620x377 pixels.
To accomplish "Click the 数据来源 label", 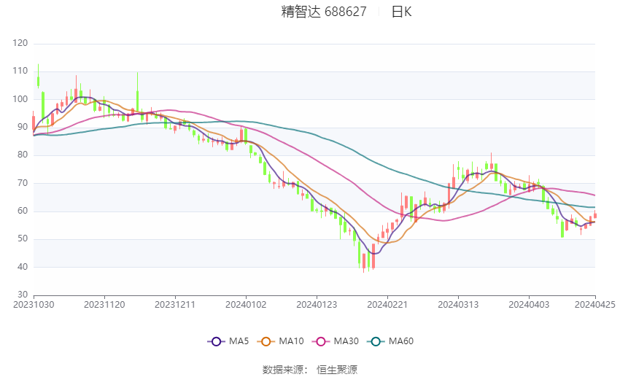I will click(283, 370).
